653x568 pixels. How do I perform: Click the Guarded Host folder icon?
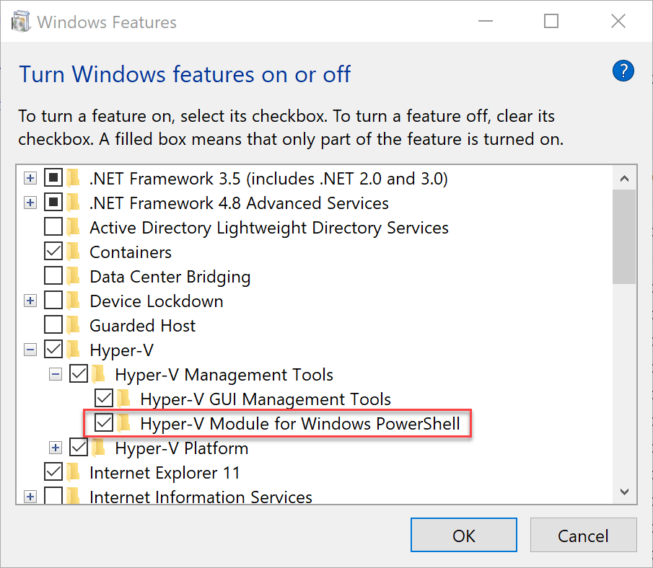coord(73,325)
